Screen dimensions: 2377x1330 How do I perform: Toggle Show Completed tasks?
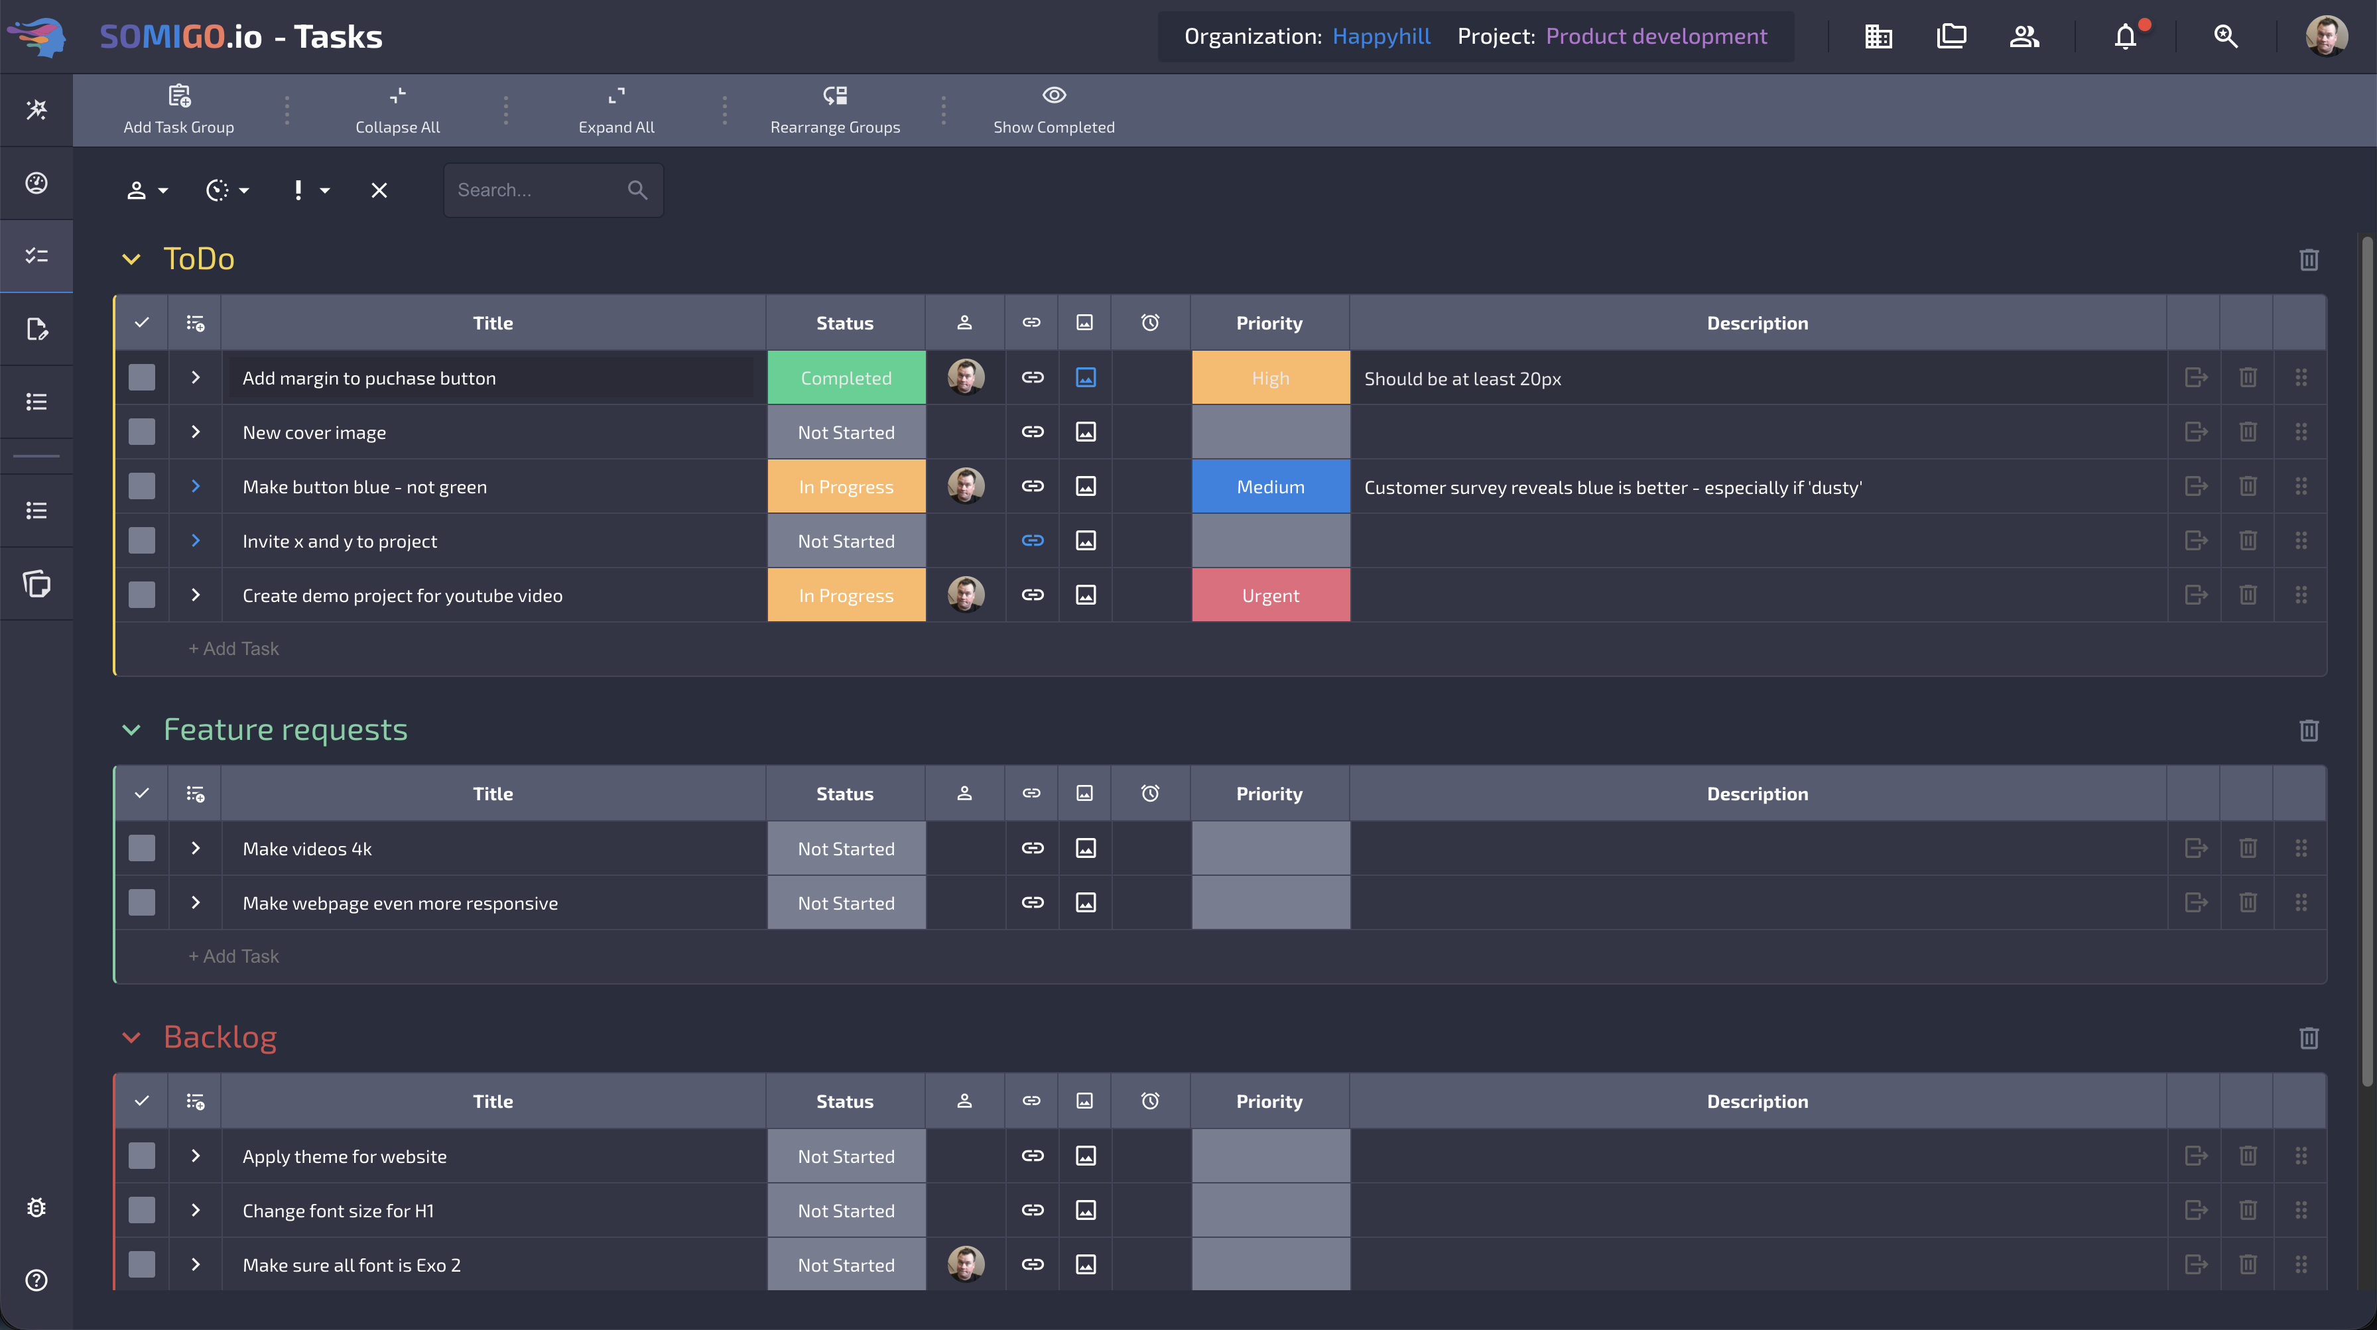(1054, 109)
